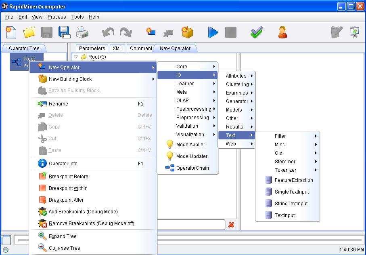Open the Examples submenu under IO
Image resolution: width=366 pixels, height=255 pixels.
[x=236, y=93]
